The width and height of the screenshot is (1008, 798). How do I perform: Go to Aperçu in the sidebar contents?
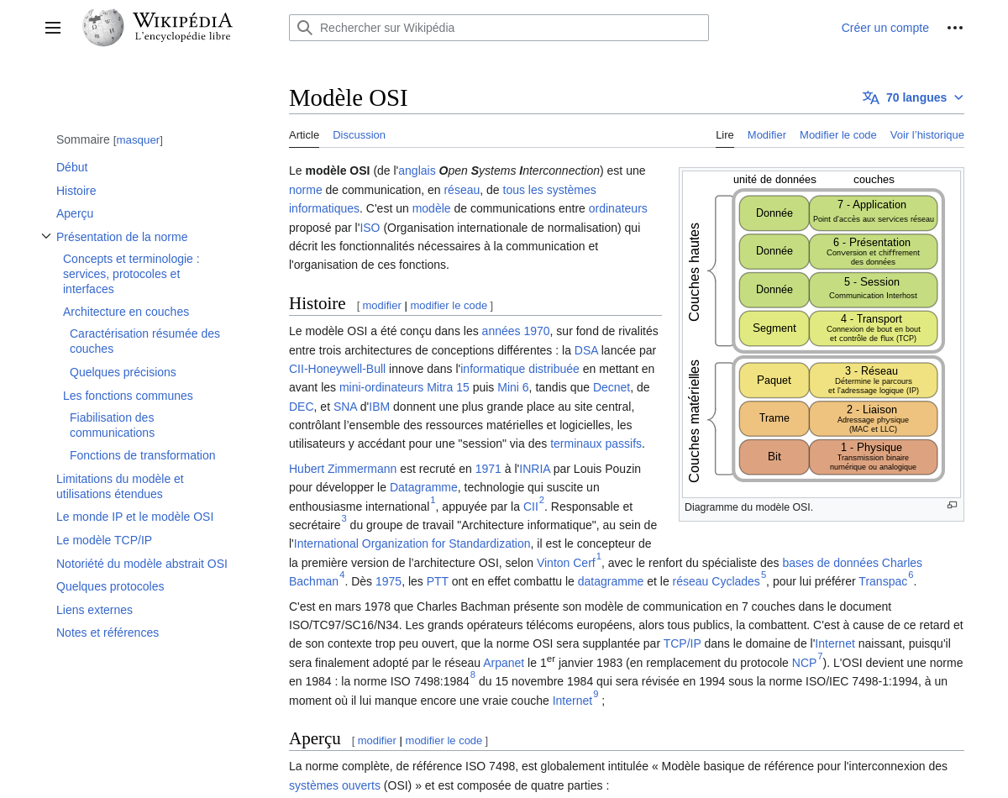tap(75, 213)
